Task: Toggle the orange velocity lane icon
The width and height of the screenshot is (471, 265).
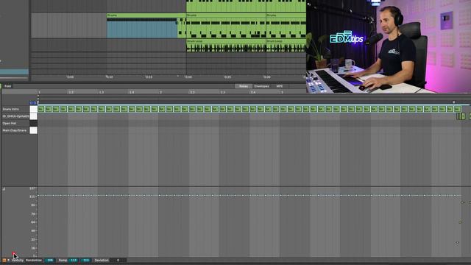Action: [4, 260]
